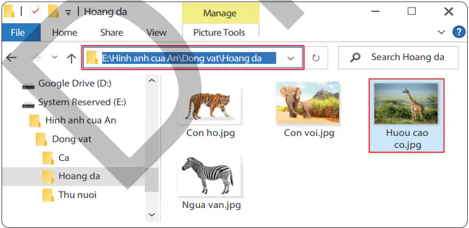Select the Ngua van.jpg zebra image
The height and width of the screenshot is (228, 469).
[211, 182]
